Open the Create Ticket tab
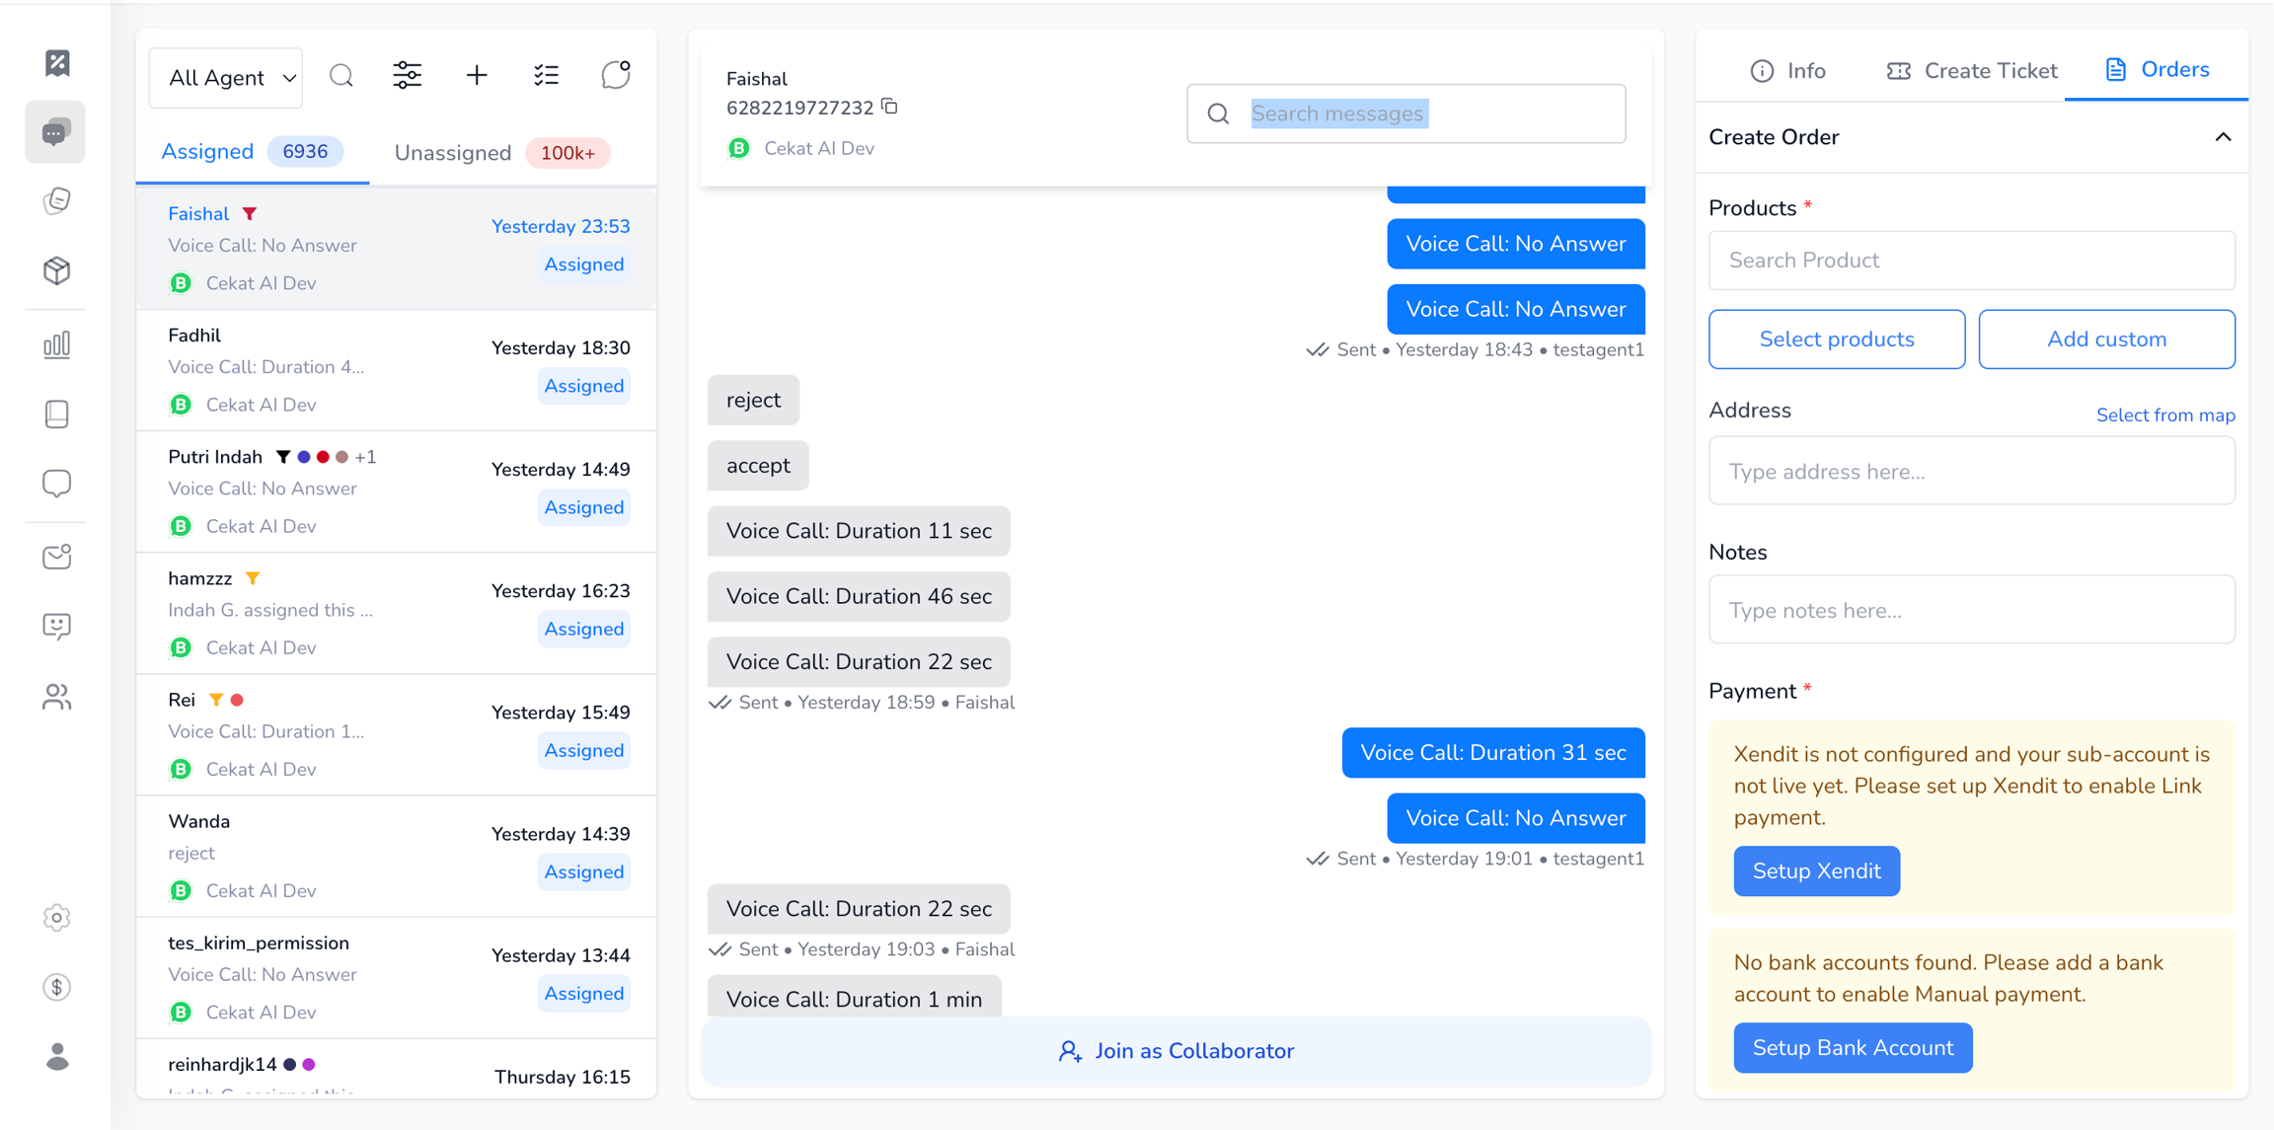 point(1971,70)
